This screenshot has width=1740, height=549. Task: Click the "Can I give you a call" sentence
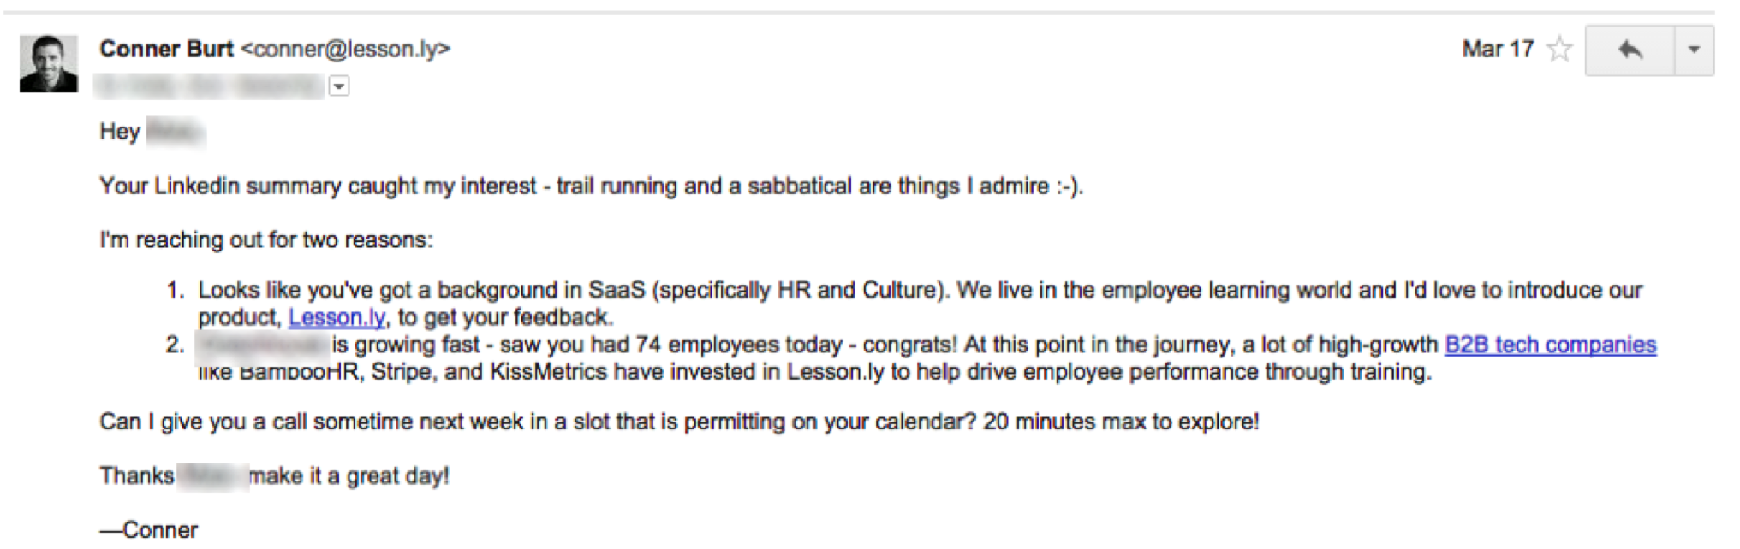[x=679, y=422]
